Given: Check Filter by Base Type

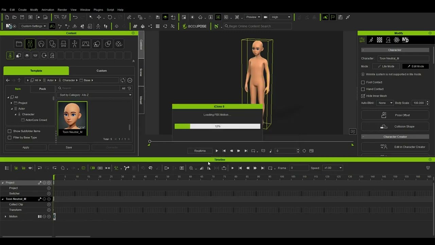Looking at the screenshot, I should tap(10, 137).
